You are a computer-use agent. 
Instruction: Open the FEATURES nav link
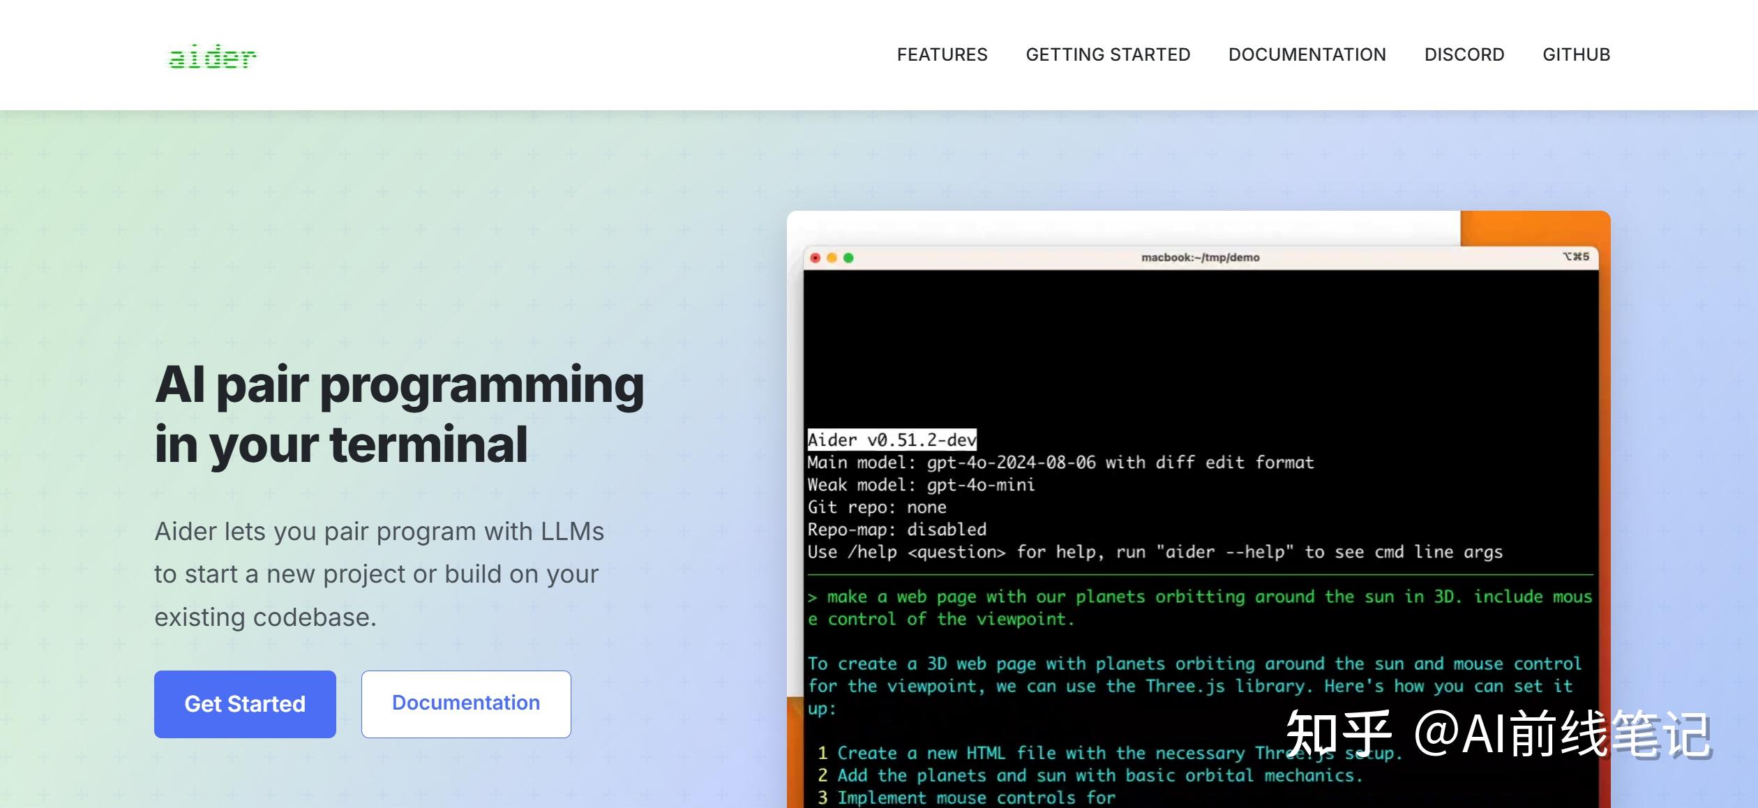942,54
